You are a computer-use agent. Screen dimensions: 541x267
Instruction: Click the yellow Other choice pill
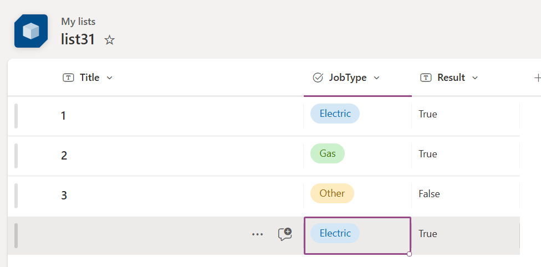click(332, 193)
